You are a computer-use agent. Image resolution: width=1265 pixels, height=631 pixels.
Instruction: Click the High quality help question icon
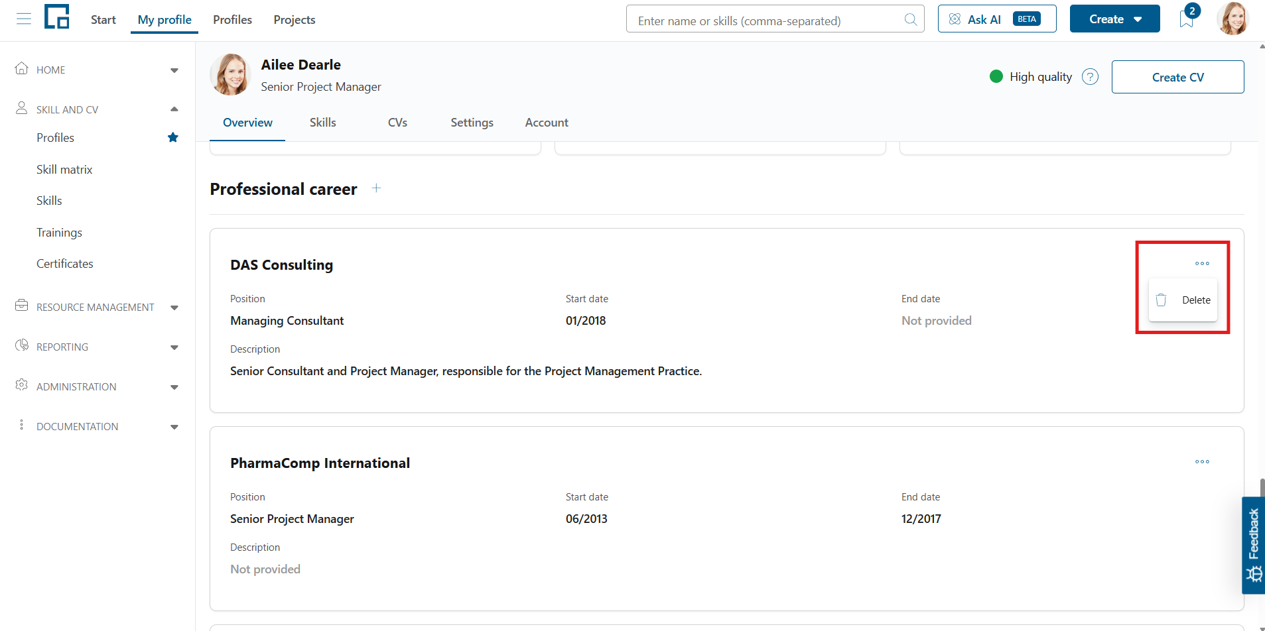point(1090,77)
